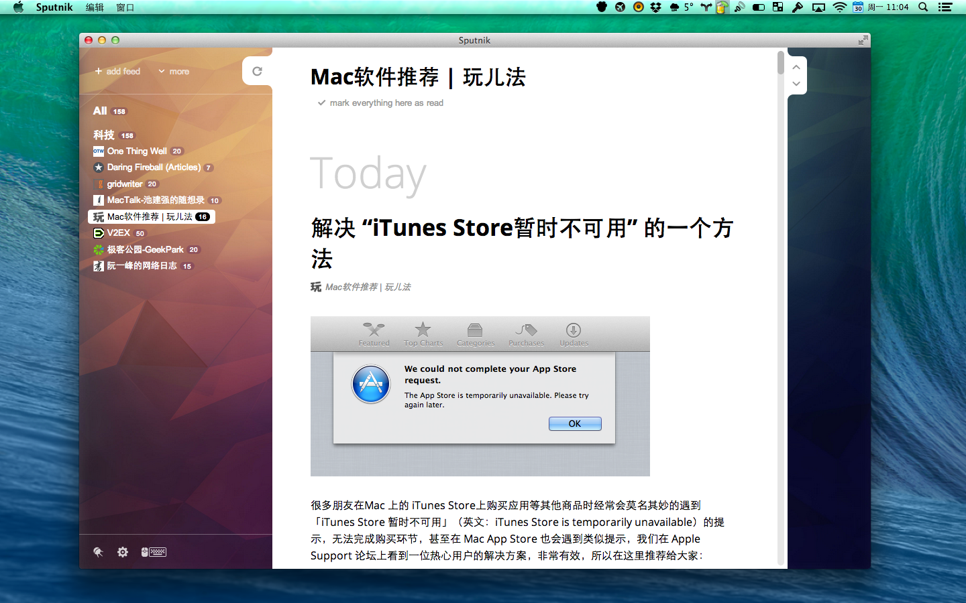Open the 阮一峰的网络日志 feed
The height and width of the screenshot is (603, 966).
[143, 266]
